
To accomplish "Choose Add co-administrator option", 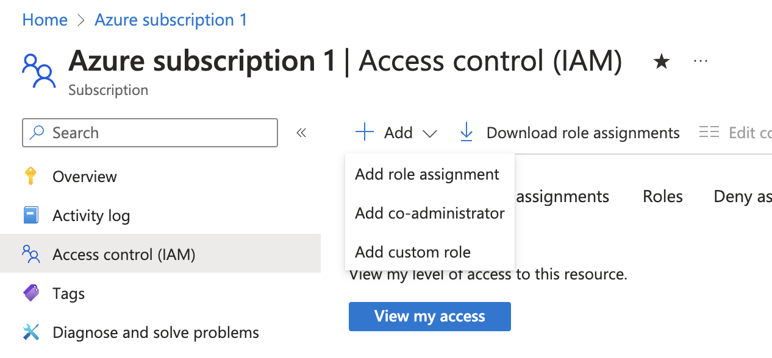I will pos(430,213).
